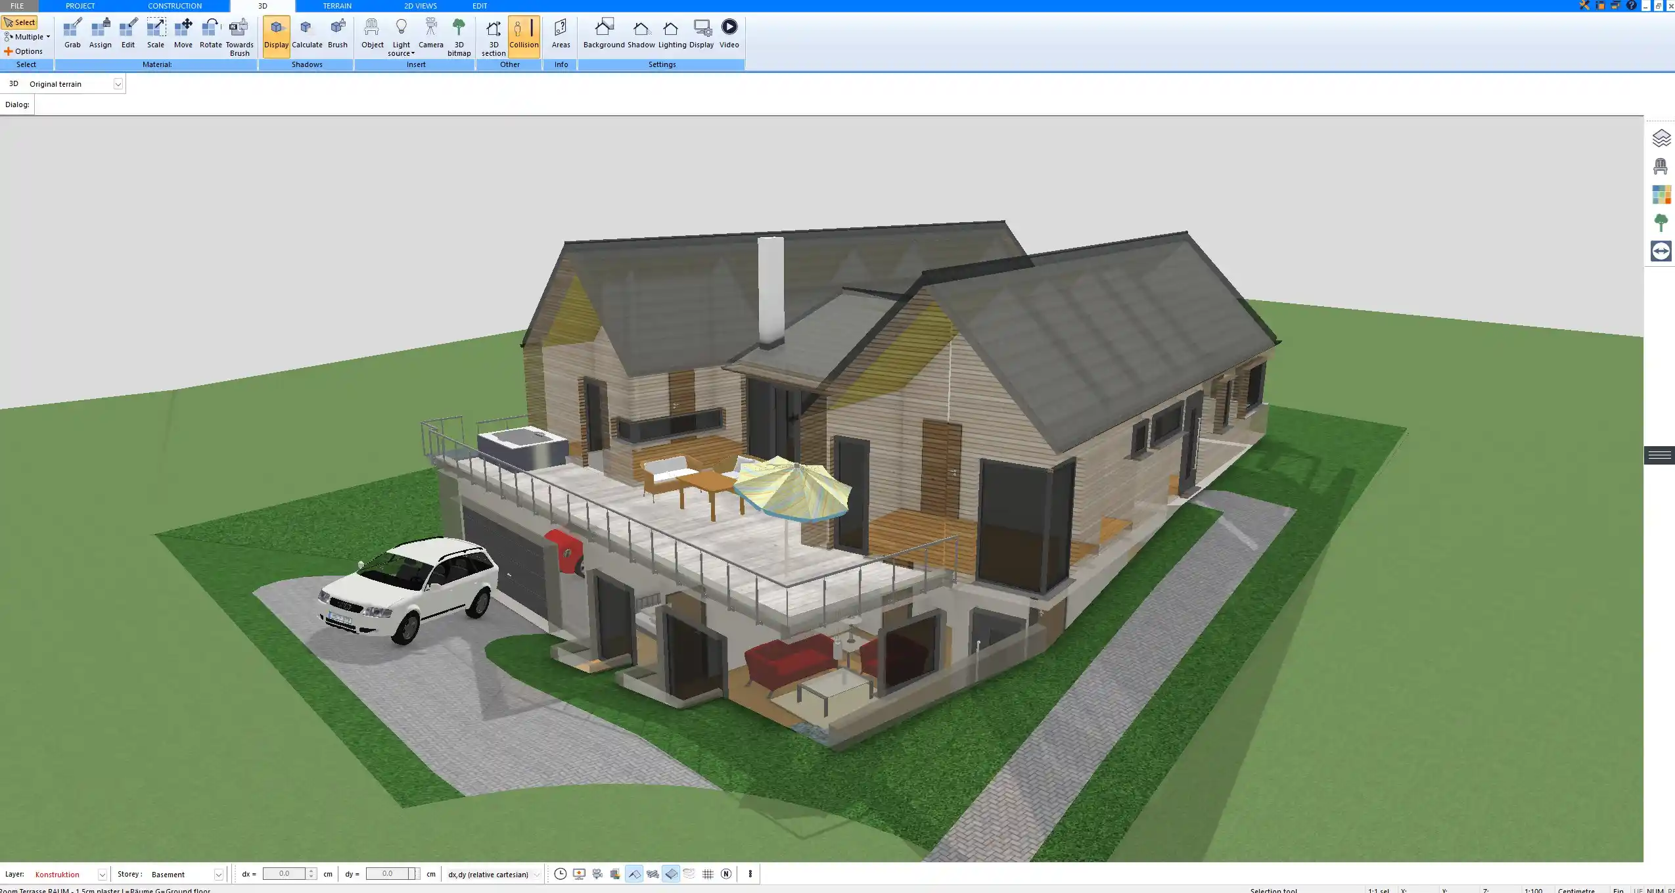Insert a Camera
1675x893 pixels.
point(431,34)
